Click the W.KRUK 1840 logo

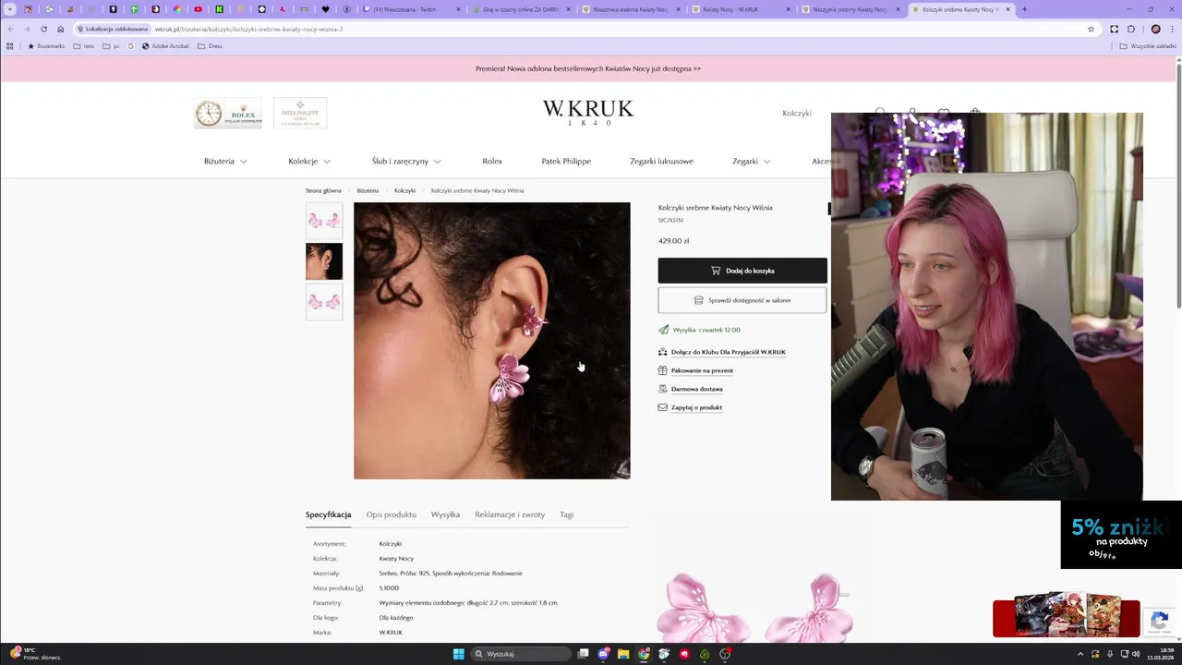click(588, 112)
